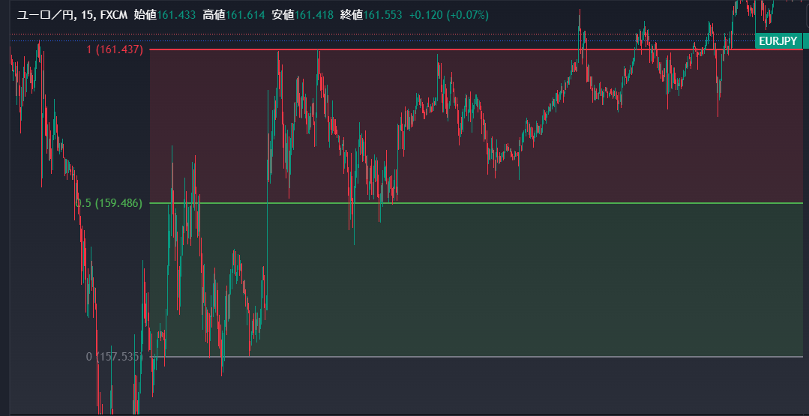Click the 15 interval in the chart title
Screen dimensions: 809x416
(x=88, y=15)
